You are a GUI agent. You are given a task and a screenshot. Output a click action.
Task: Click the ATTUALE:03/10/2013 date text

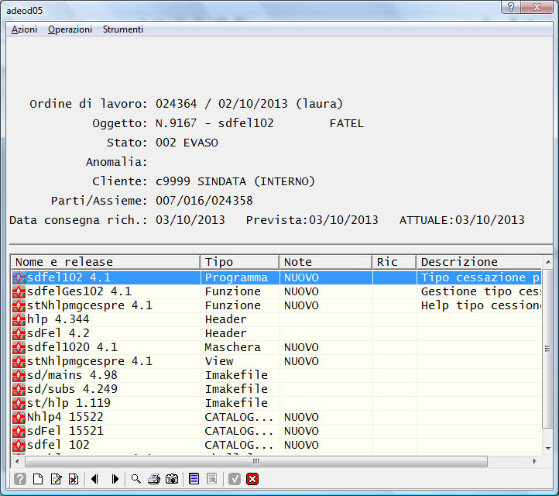tap(462, 220)
